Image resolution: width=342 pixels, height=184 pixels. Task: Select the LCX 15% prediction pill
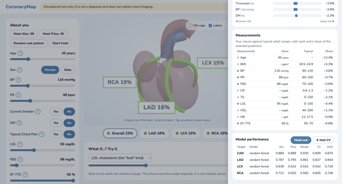185,133
